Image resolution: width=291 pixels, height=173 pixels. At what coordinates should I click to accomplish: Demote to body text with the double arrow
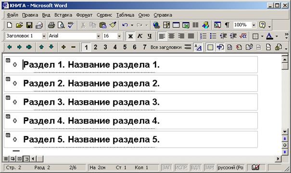coord(29,47)
